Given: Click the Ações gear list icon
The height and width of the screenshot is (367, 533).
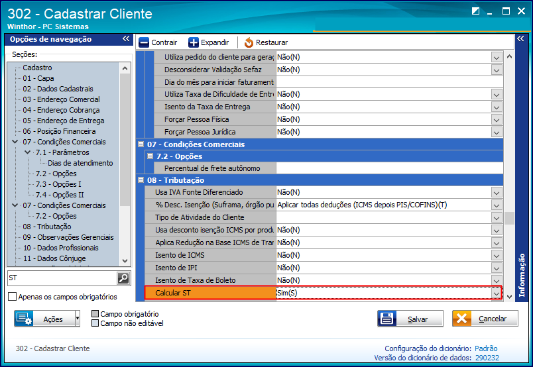Looking at the screenshot, I should point(24,319).
